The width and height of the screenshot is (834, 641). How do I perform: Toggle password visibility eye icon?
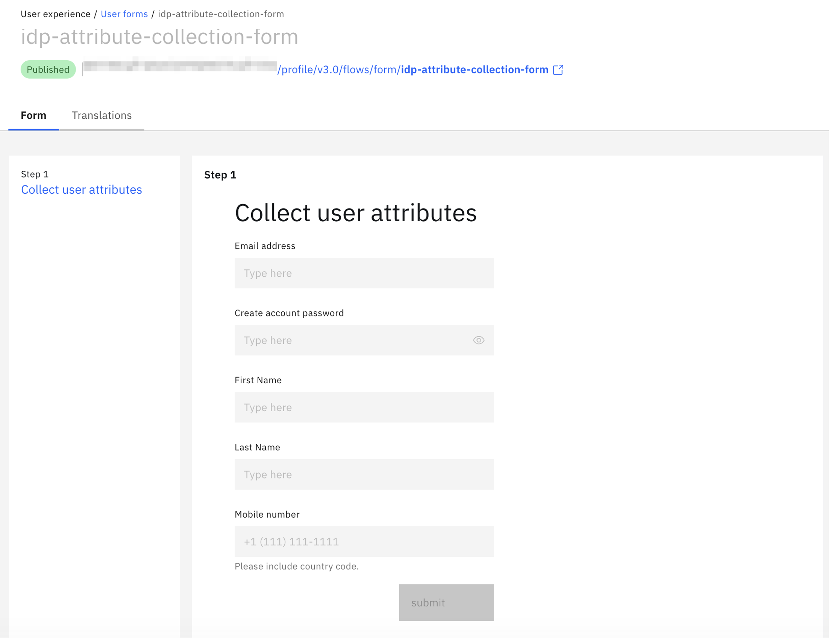pyautogui.click(x=479, y=340)
